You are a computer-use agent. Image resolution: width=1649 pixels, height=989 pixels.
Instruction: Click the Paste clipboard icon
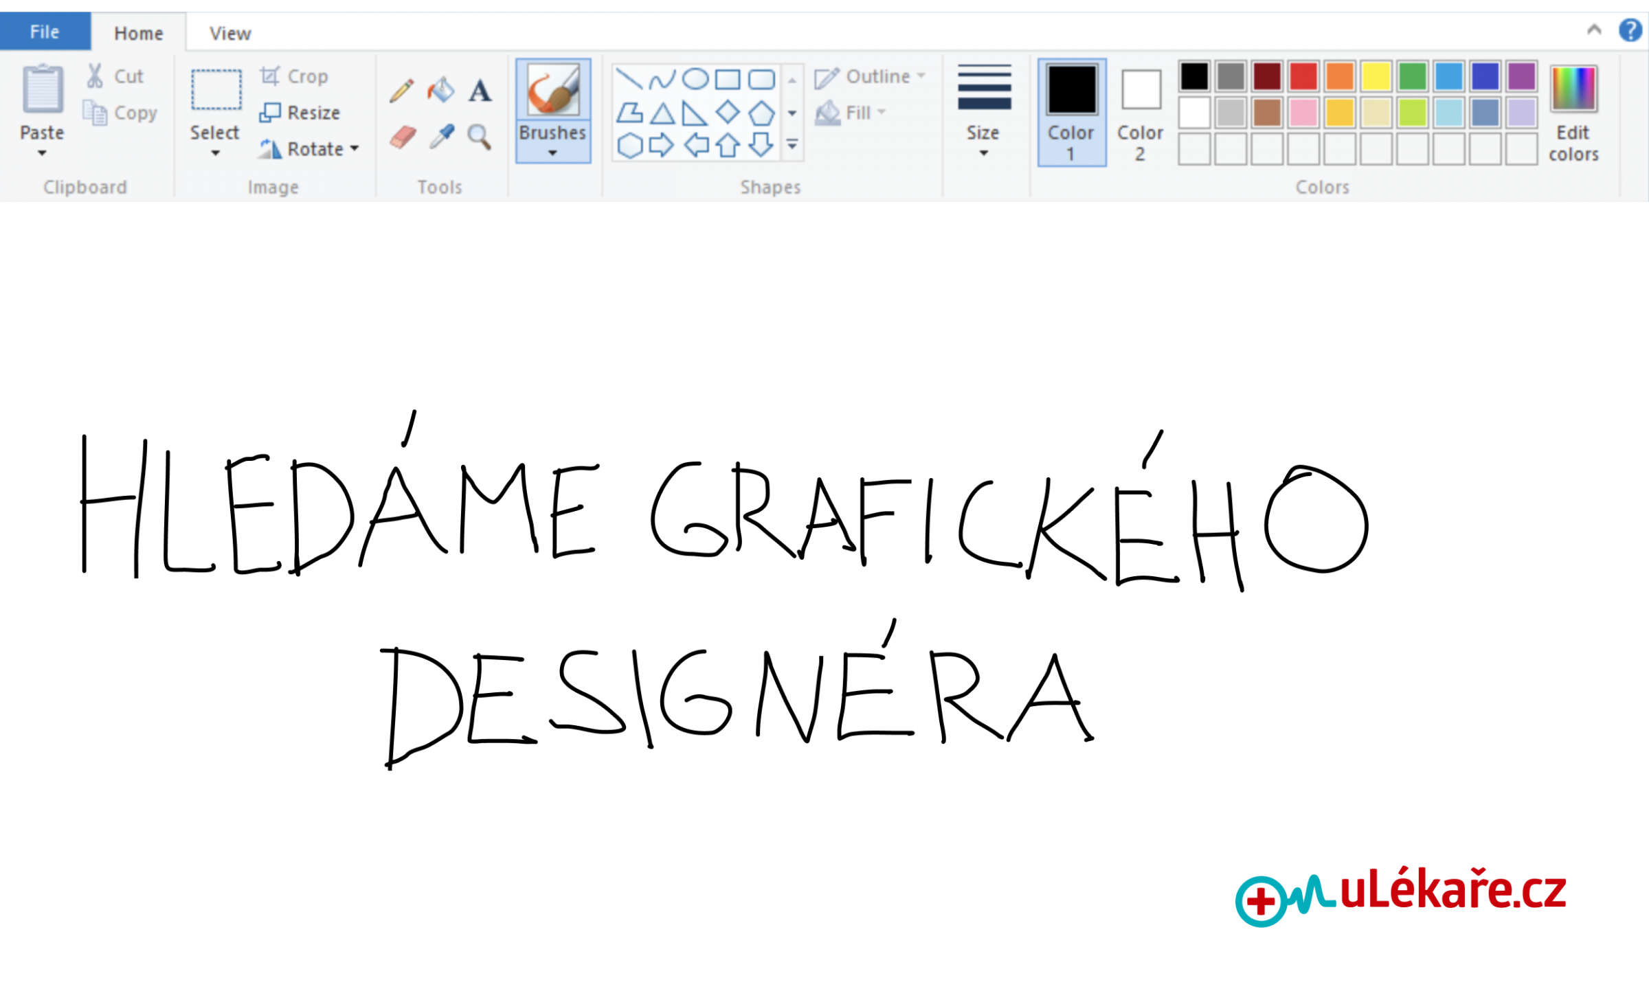(x=43, y=89)
